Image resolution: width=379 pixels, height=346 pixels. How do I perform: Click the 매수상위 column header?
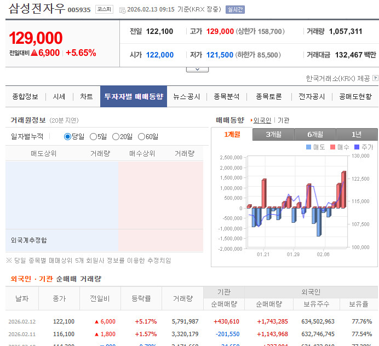tap(142, 153)
